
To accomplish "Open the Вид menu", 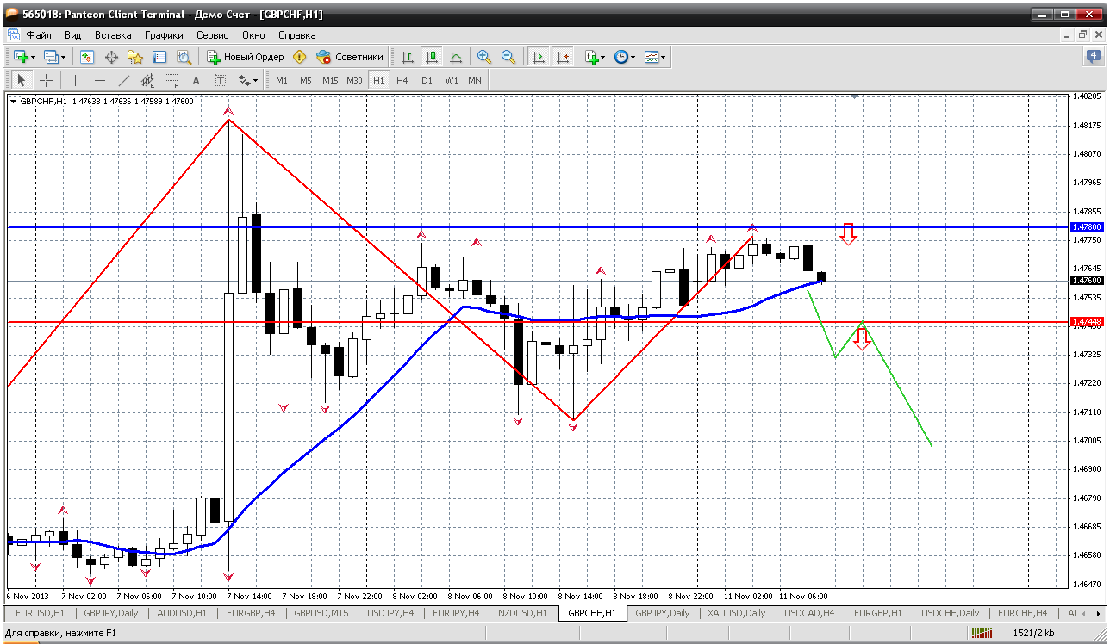I will pos(73,35).
